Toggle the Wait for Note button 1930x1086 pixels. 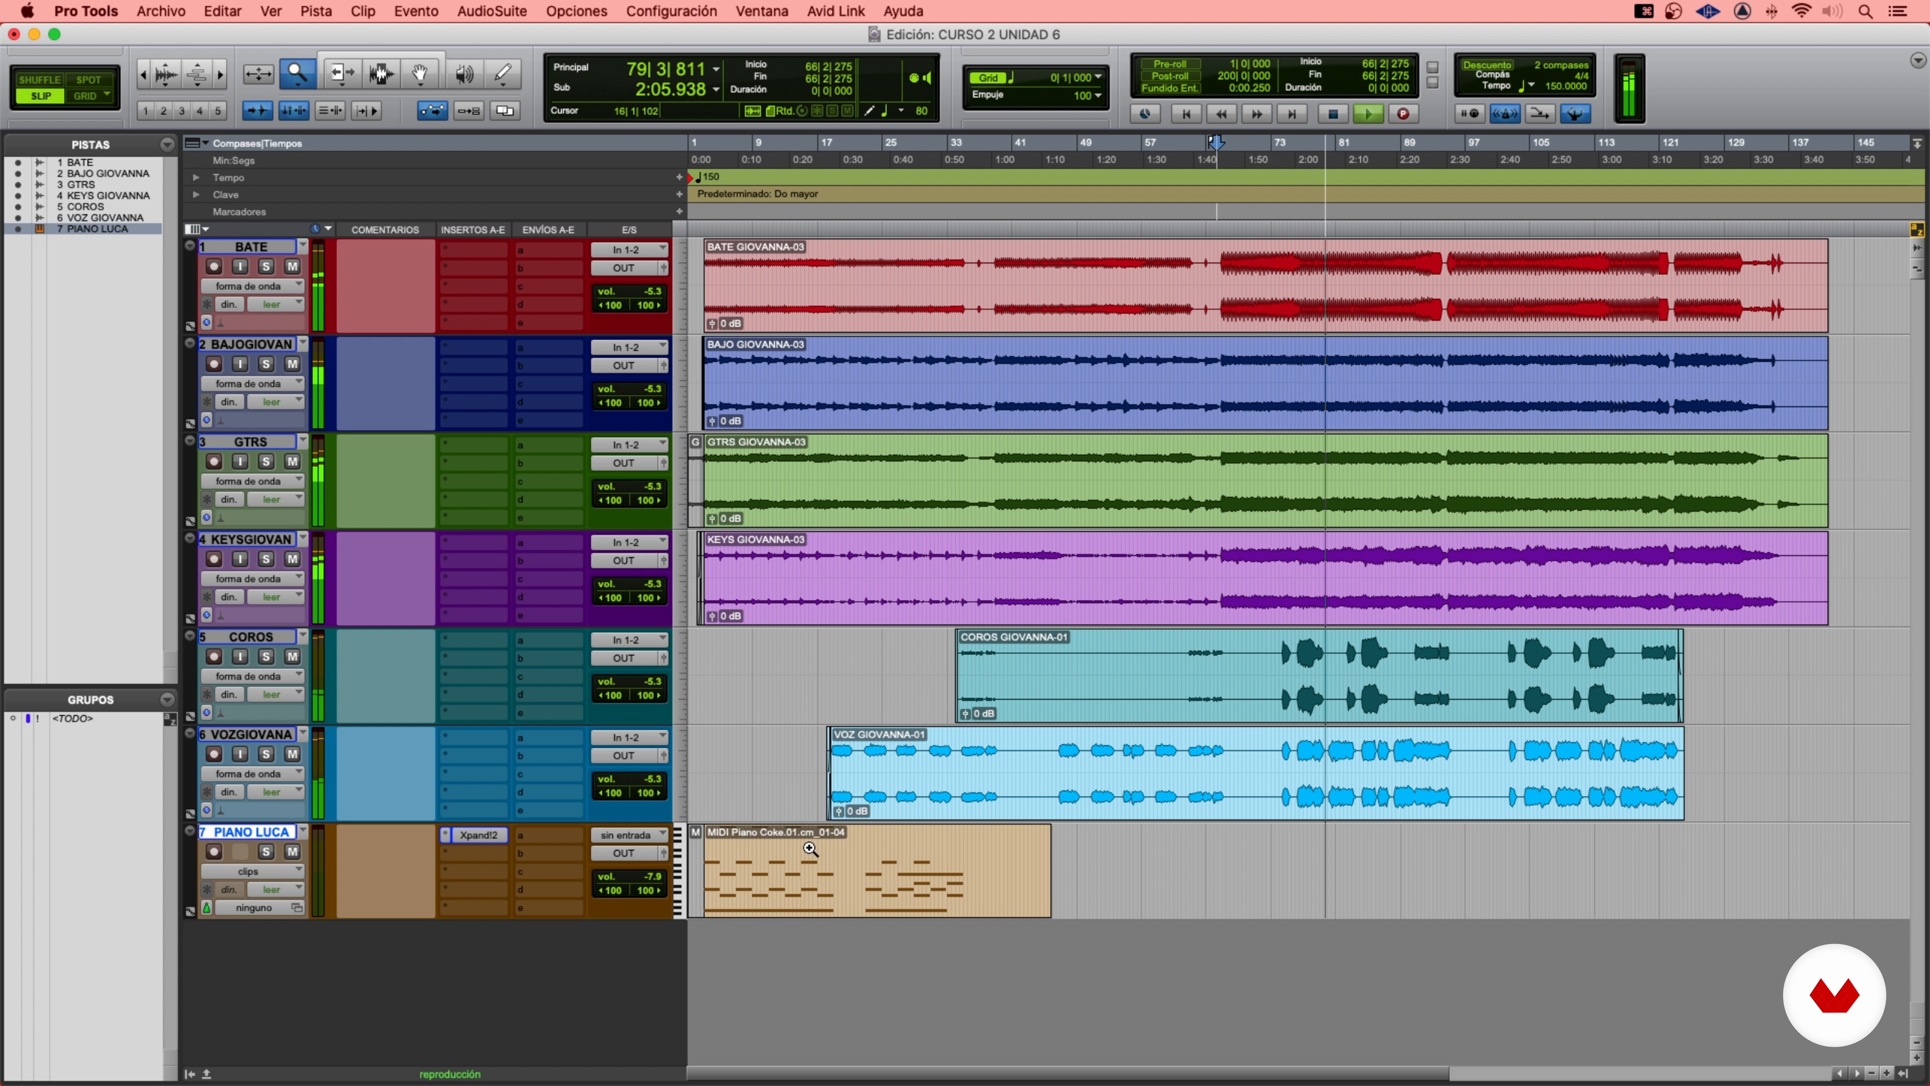pyautogui.click(x=1470, y=114)
